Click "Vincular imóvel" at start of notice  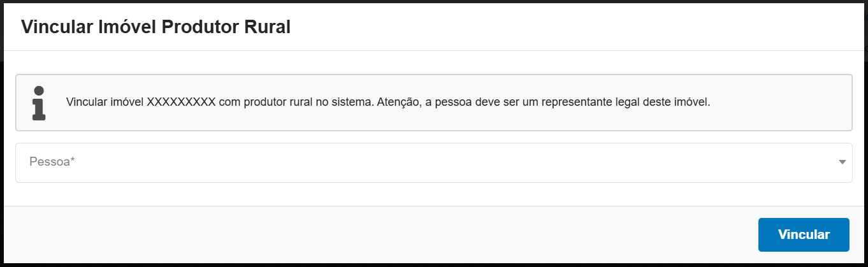click(x=105, y=102)
